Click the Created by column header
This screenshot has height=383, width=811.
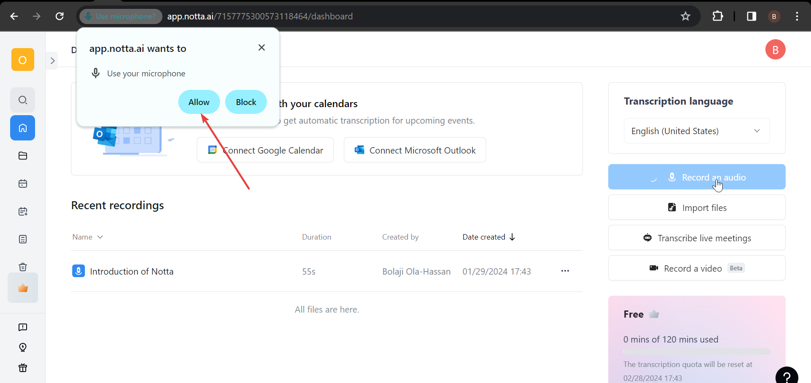click(400, 237)
